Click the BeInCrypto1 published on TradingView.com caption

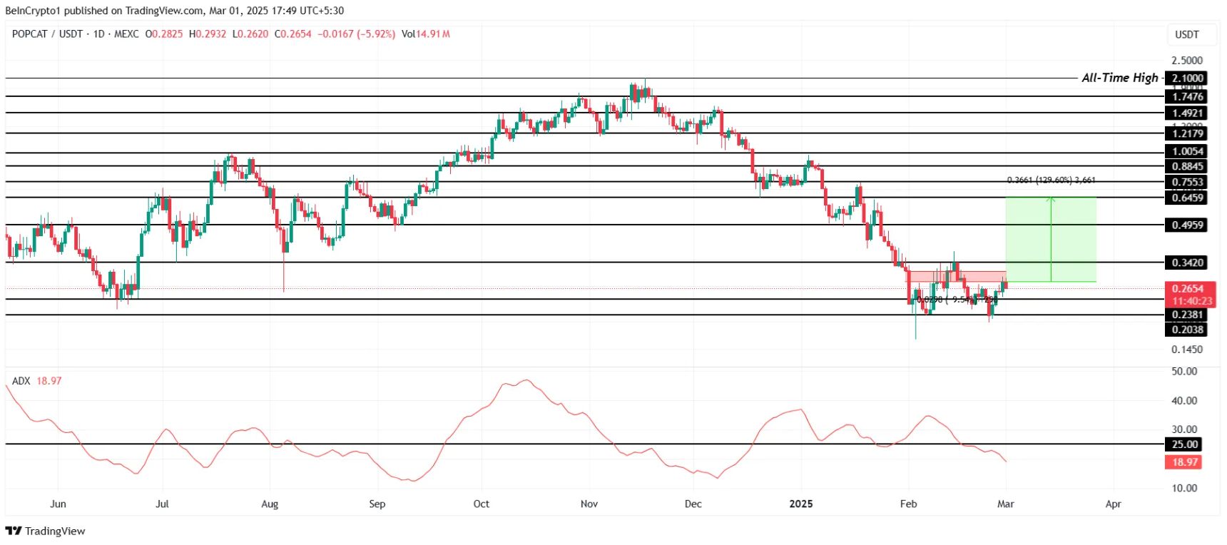coord(175,11)
